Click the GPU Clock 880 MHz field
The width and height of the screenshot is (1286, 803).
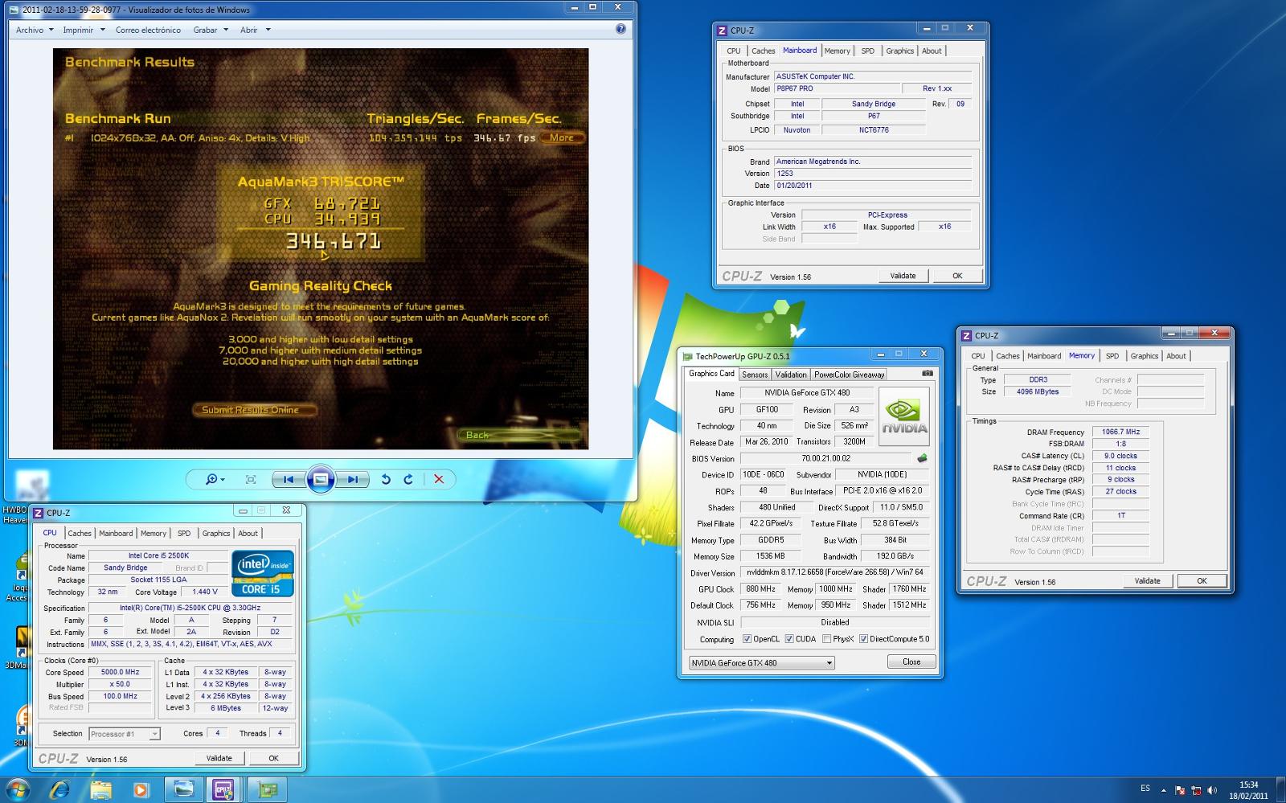[x=760, y=589]
